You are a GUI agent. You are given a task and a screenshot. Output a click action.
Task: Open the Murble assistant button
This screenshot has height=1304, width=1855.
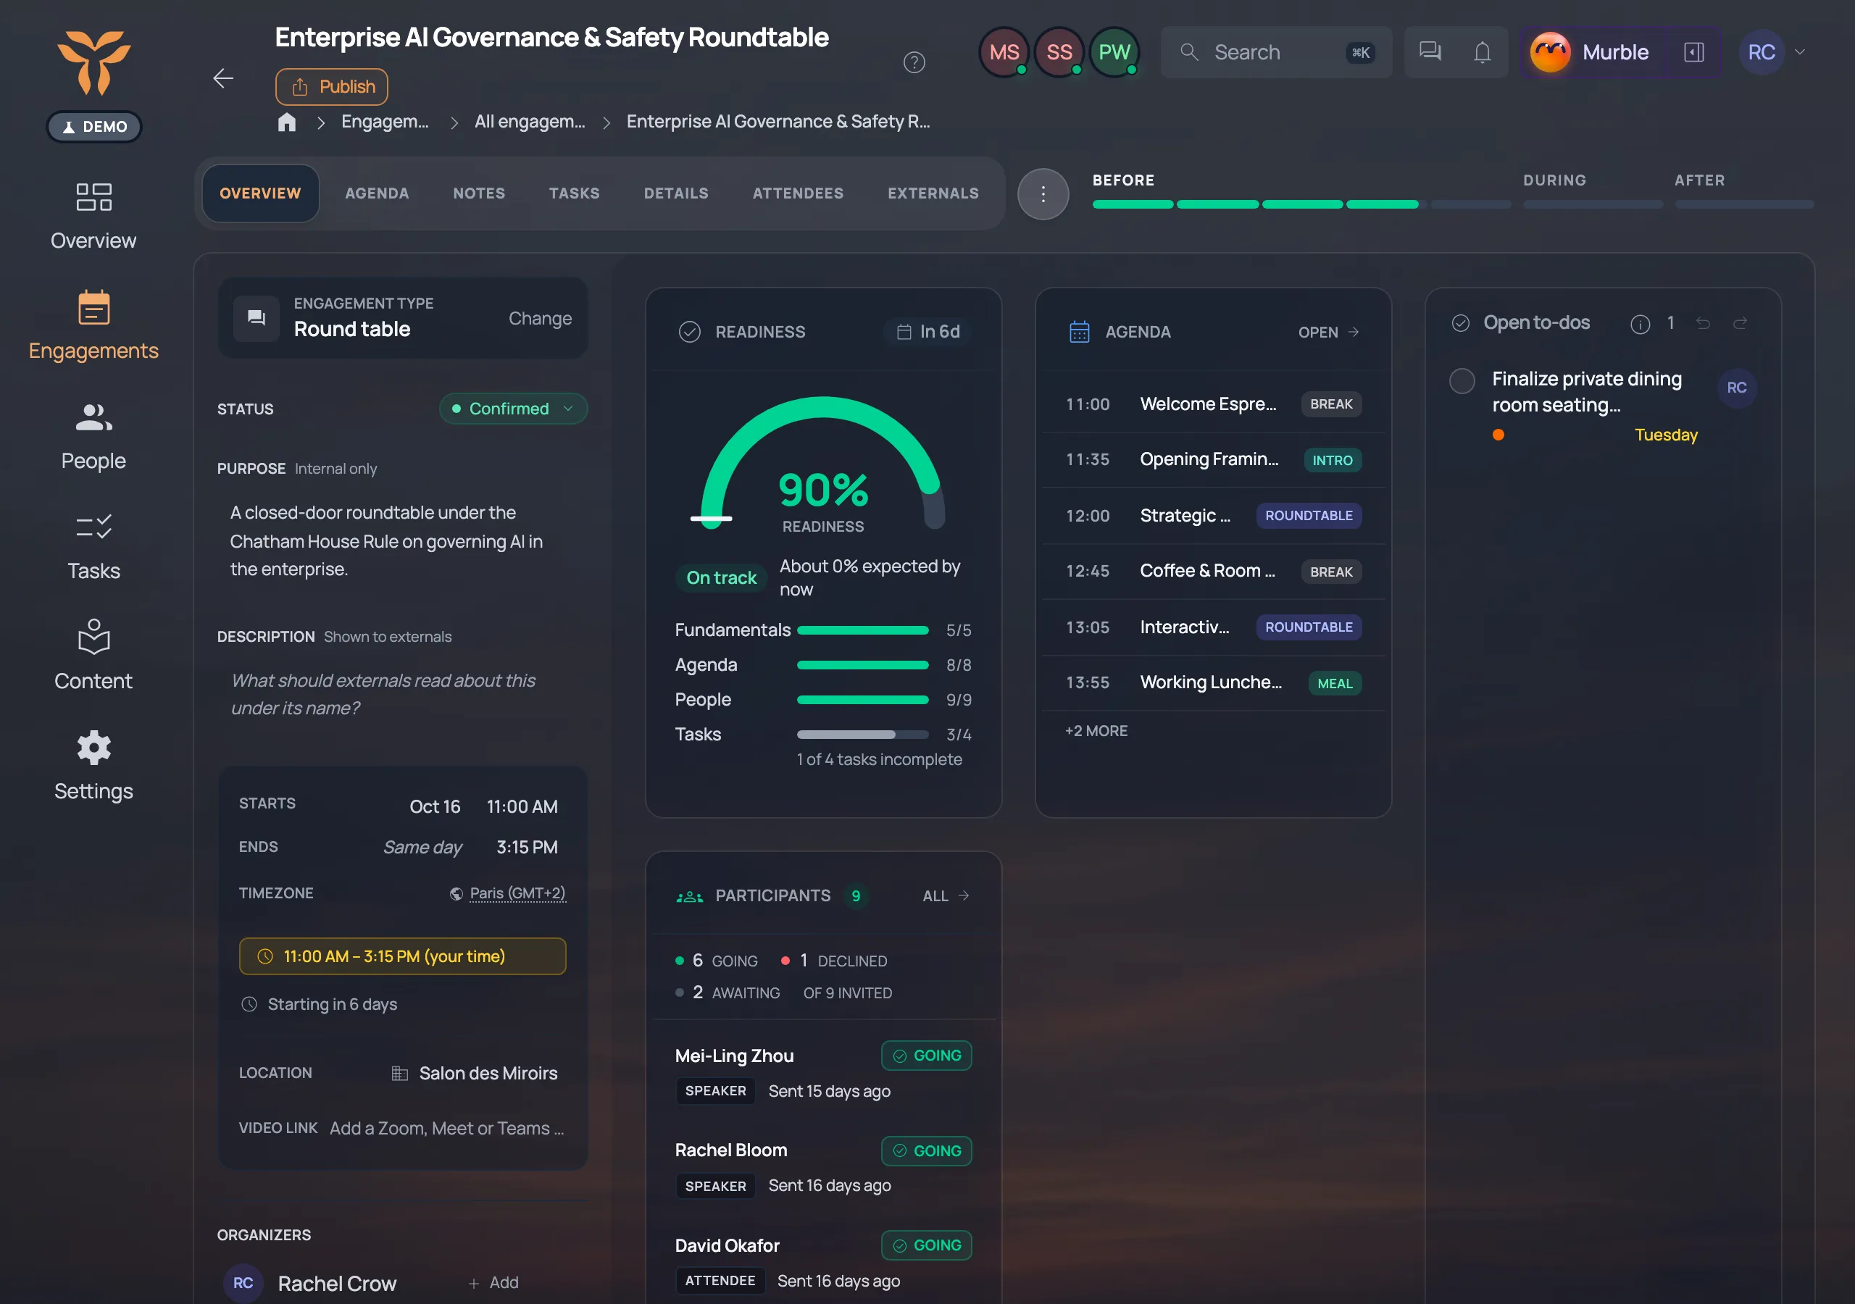pos(1593,51)
